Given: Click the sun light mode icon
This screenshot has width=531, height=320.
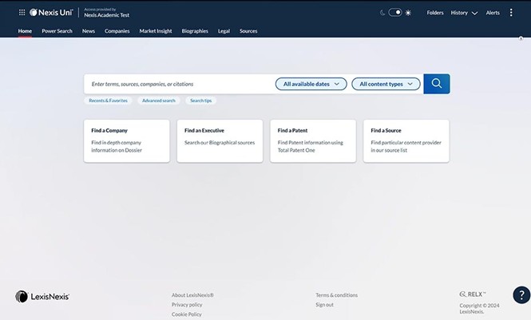Looking at the screenshot, I should pyautogui.click(x=408, y=13).
